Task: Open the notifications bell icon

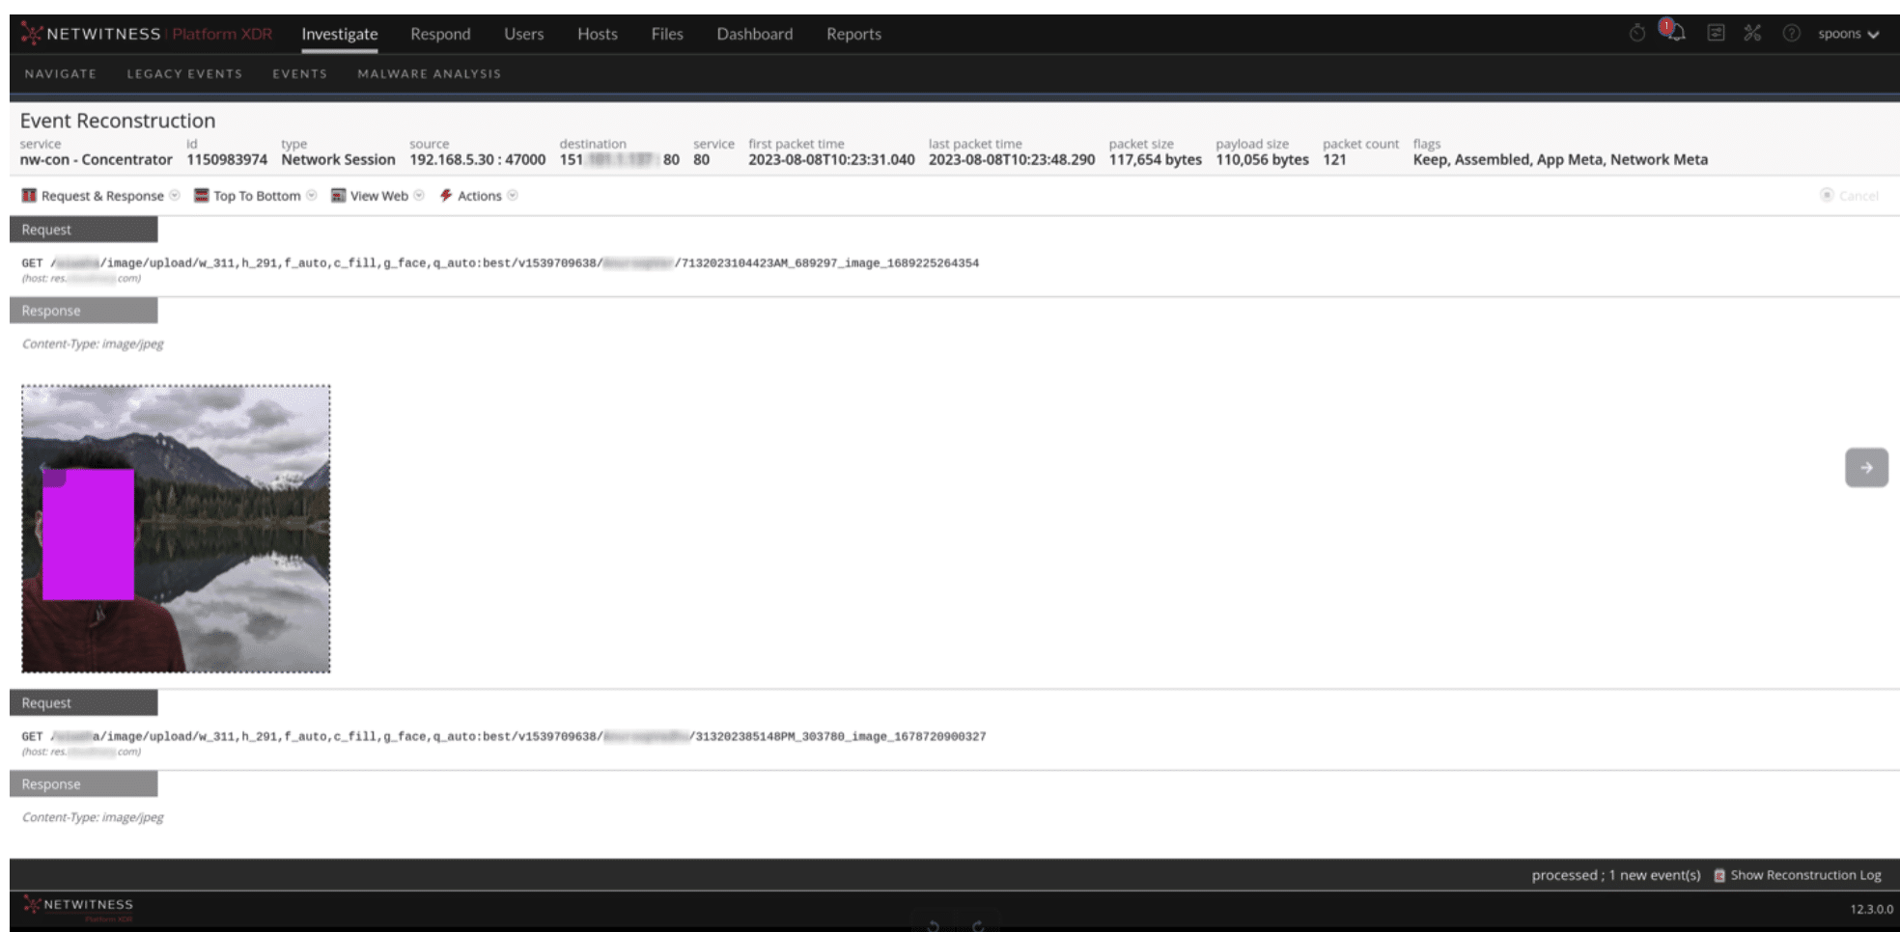Action: [1676, 33]
